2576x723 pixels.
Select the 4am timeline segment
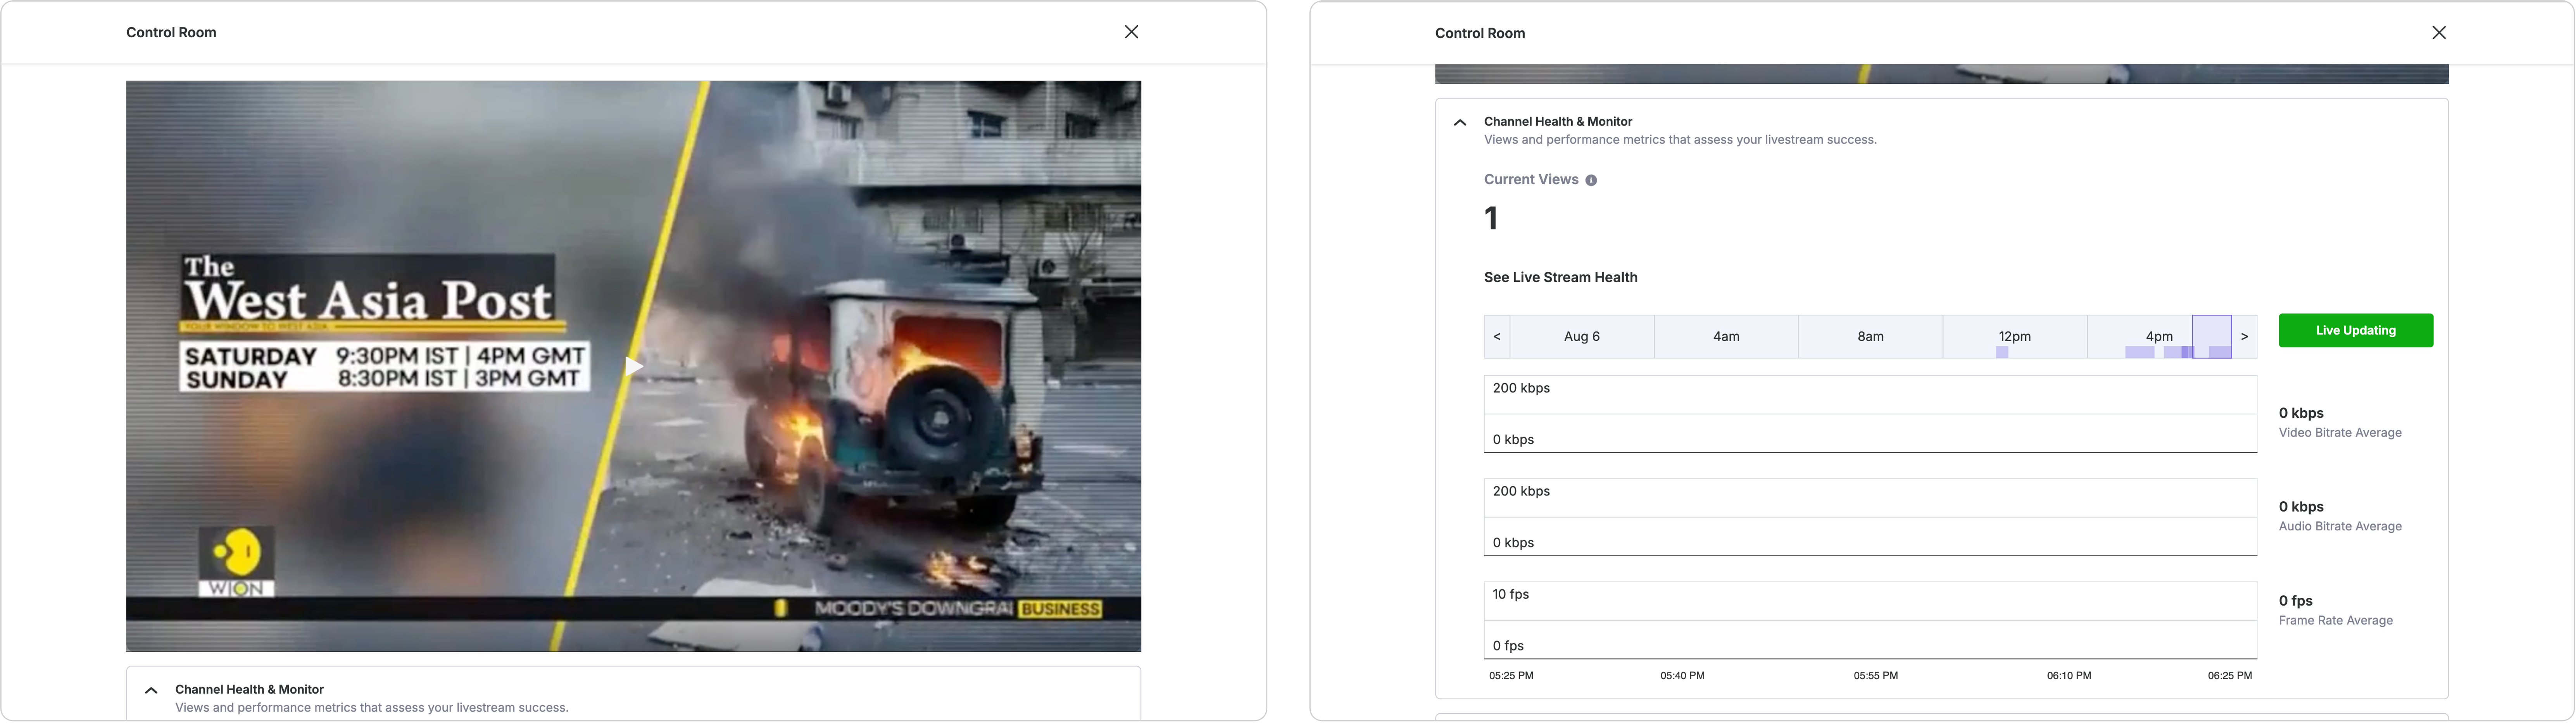[1726, 337]
